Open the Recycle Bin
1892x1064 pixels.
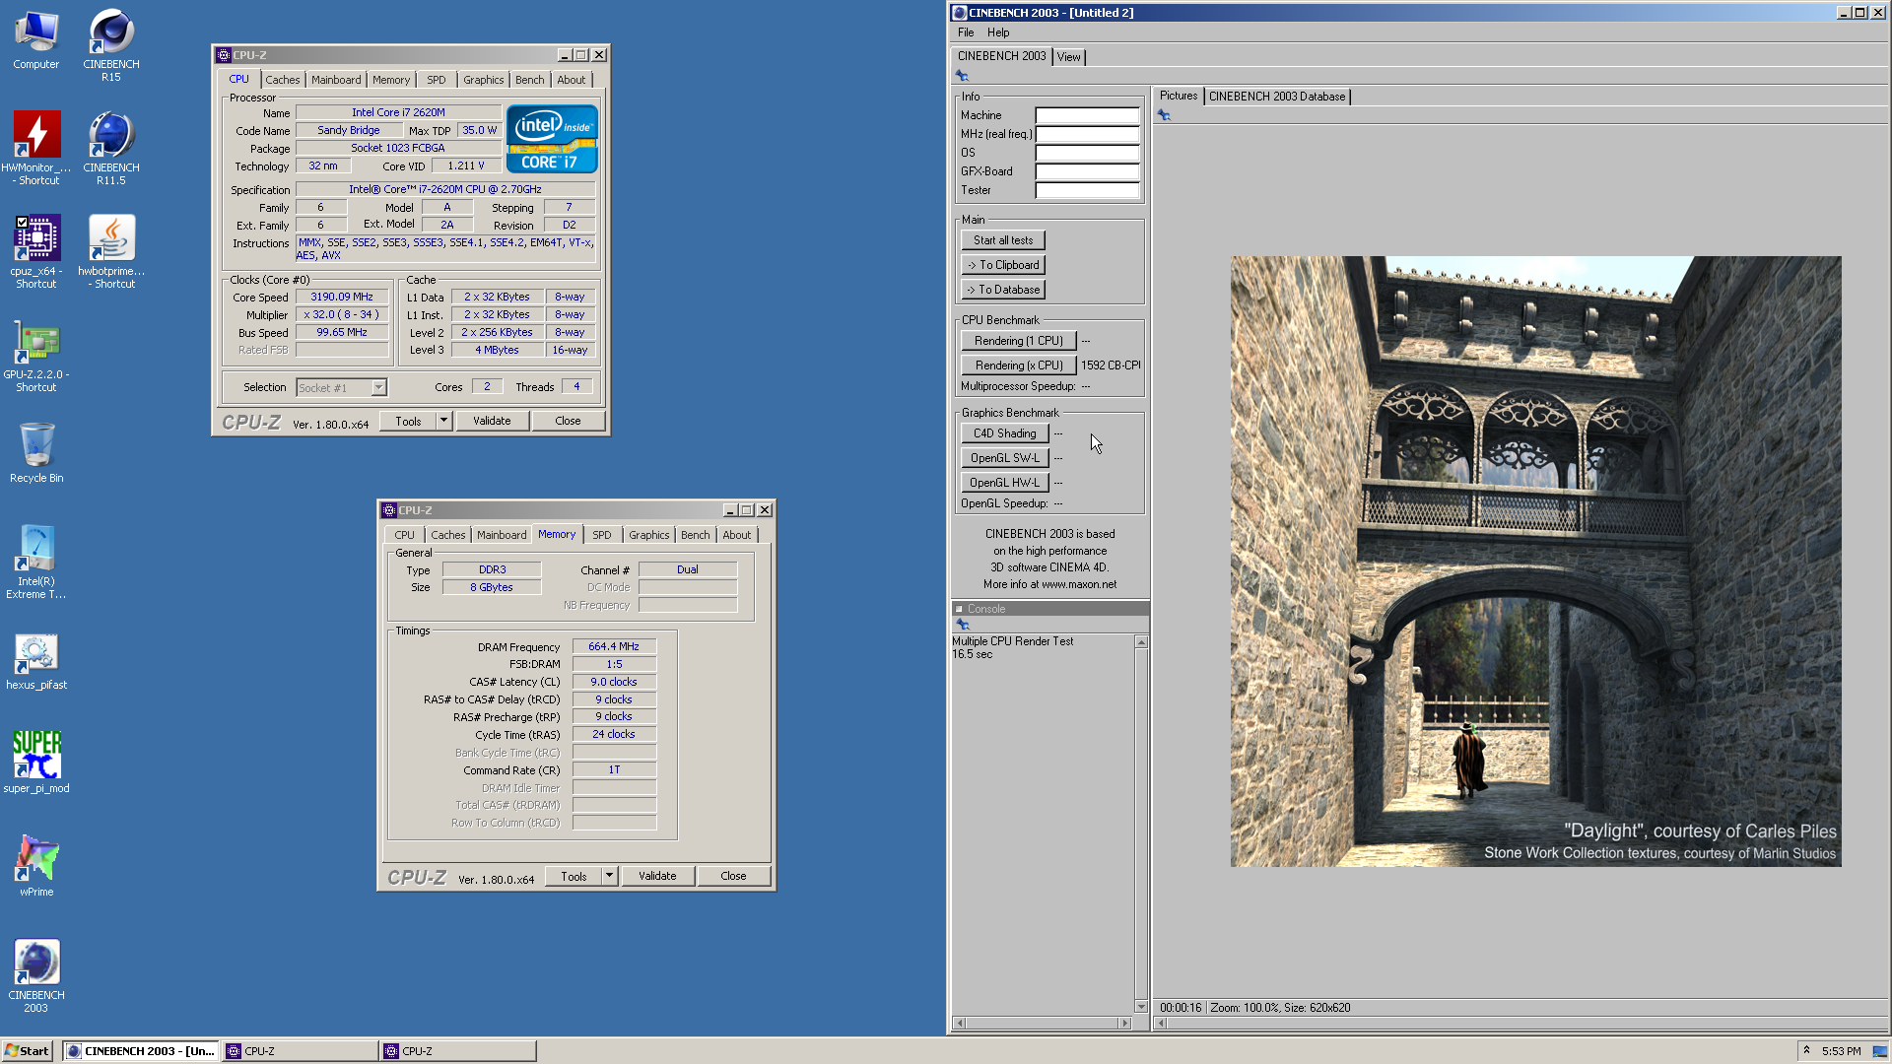[36, 452]
